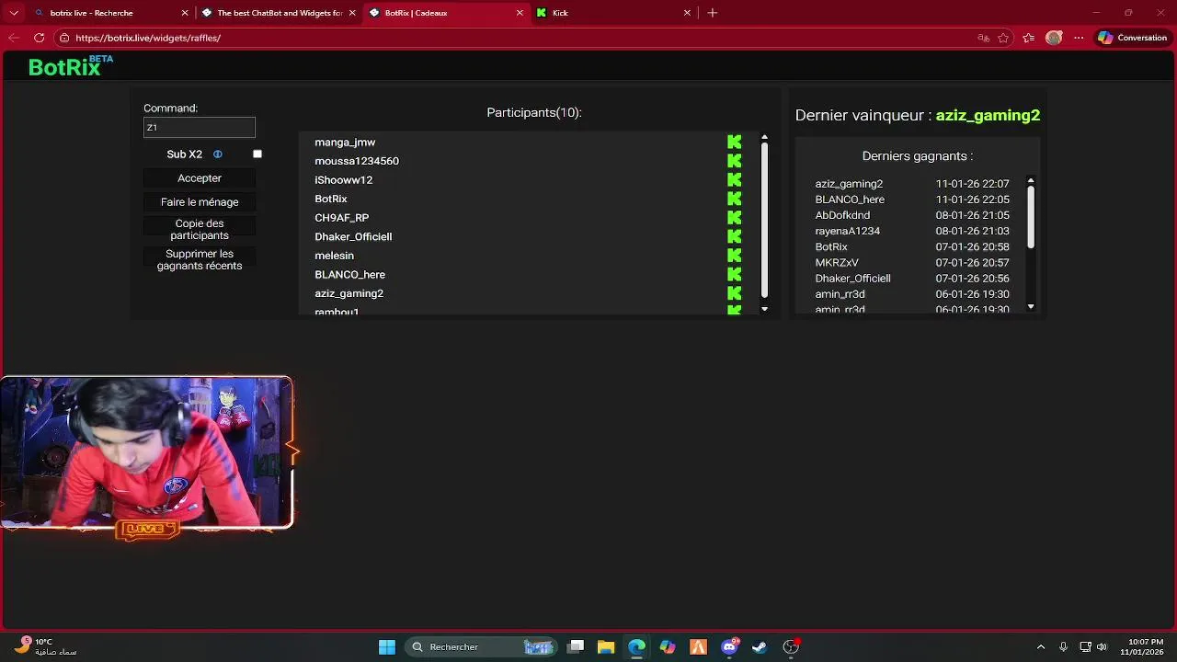Click the Kick icon next to Dhaker_Officiell participant
This screenshot has height=662, width=1177.
click(x=734, y=236)
